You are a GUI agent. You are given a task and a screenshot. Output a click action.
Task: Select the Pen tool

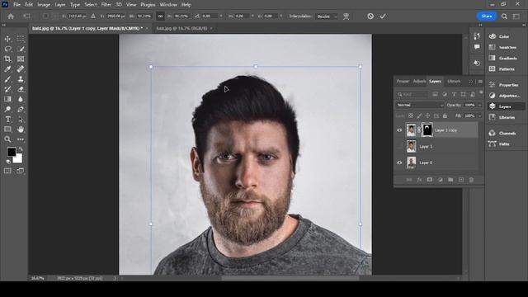[21, 109]
